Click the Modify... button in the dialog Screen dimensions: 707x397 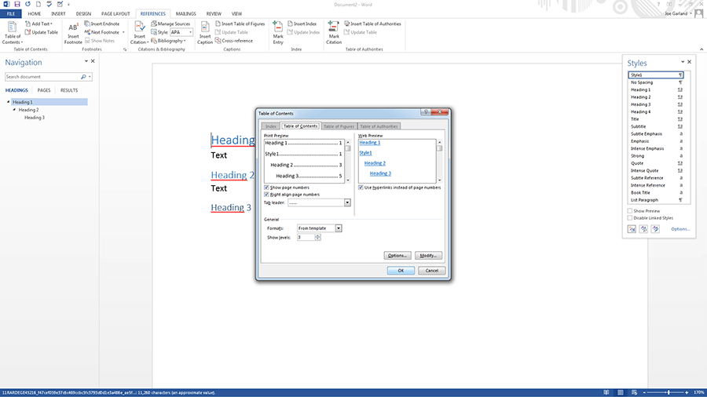(428, 255)
